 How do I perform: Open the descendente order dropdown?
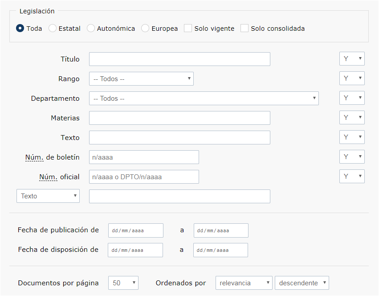click(x=302, y=283)
